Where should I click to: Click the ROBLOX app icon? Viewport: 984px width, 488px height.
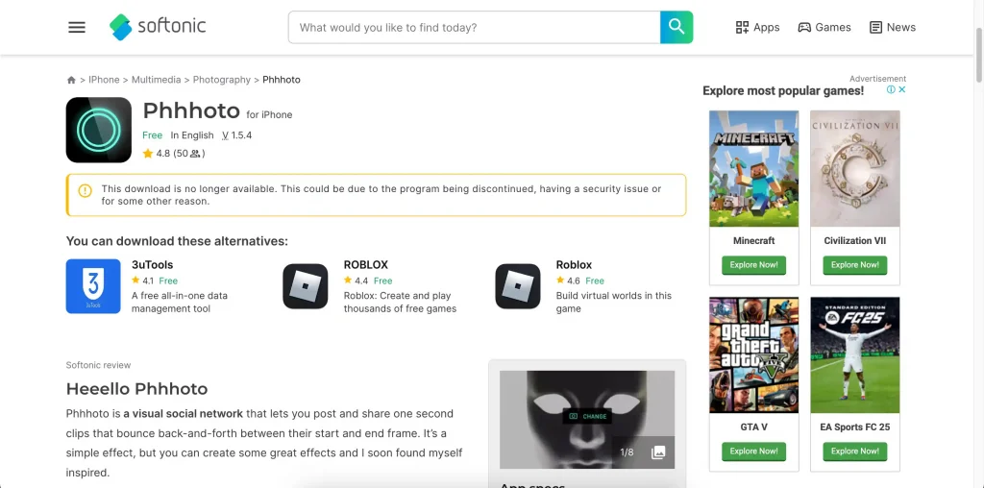306,286
